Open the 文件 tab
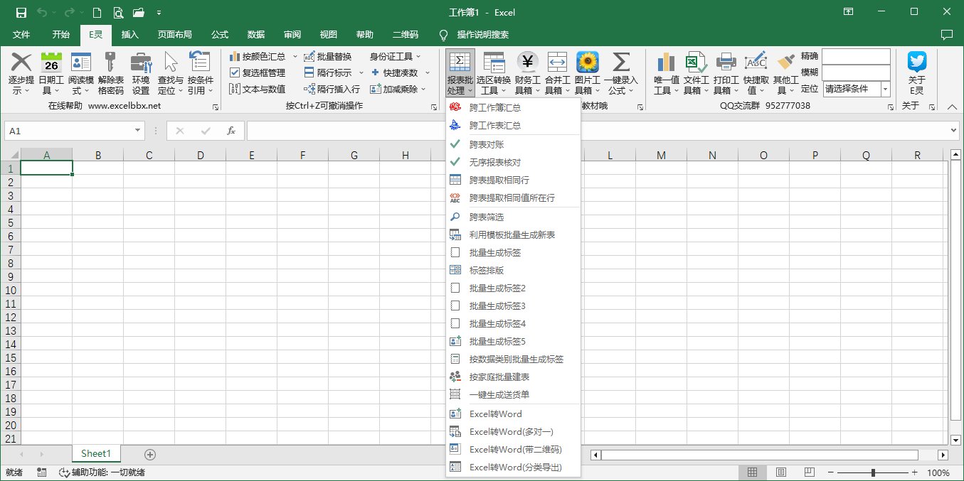 point(21,34)
